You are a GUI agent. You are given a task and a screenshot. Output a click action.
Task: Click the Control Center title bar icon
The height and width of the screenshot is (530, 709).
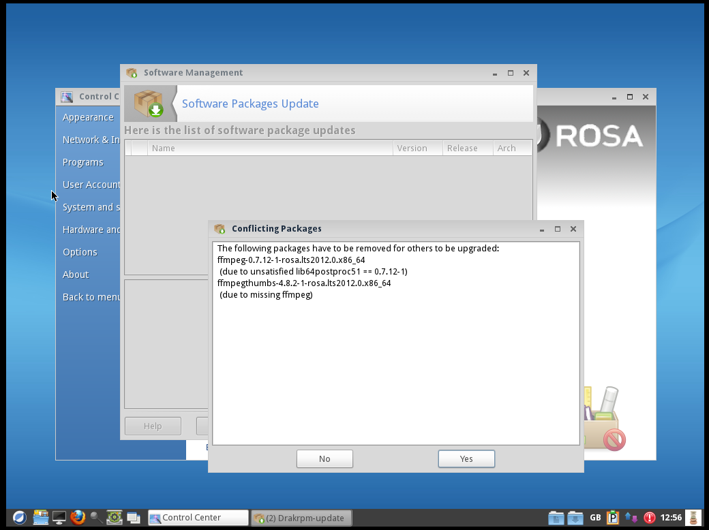click(67, 97)
